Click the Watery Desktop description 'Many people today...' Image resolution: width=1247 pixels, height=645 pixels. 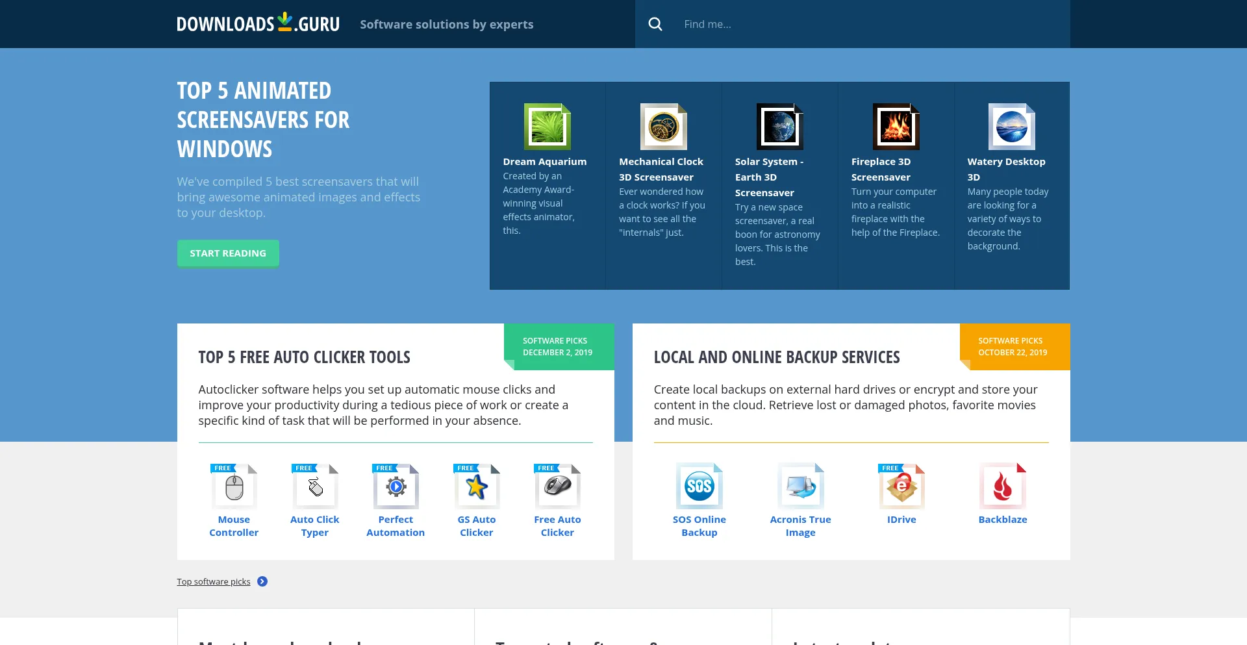pyautogui.click(x=1008, y=219)
